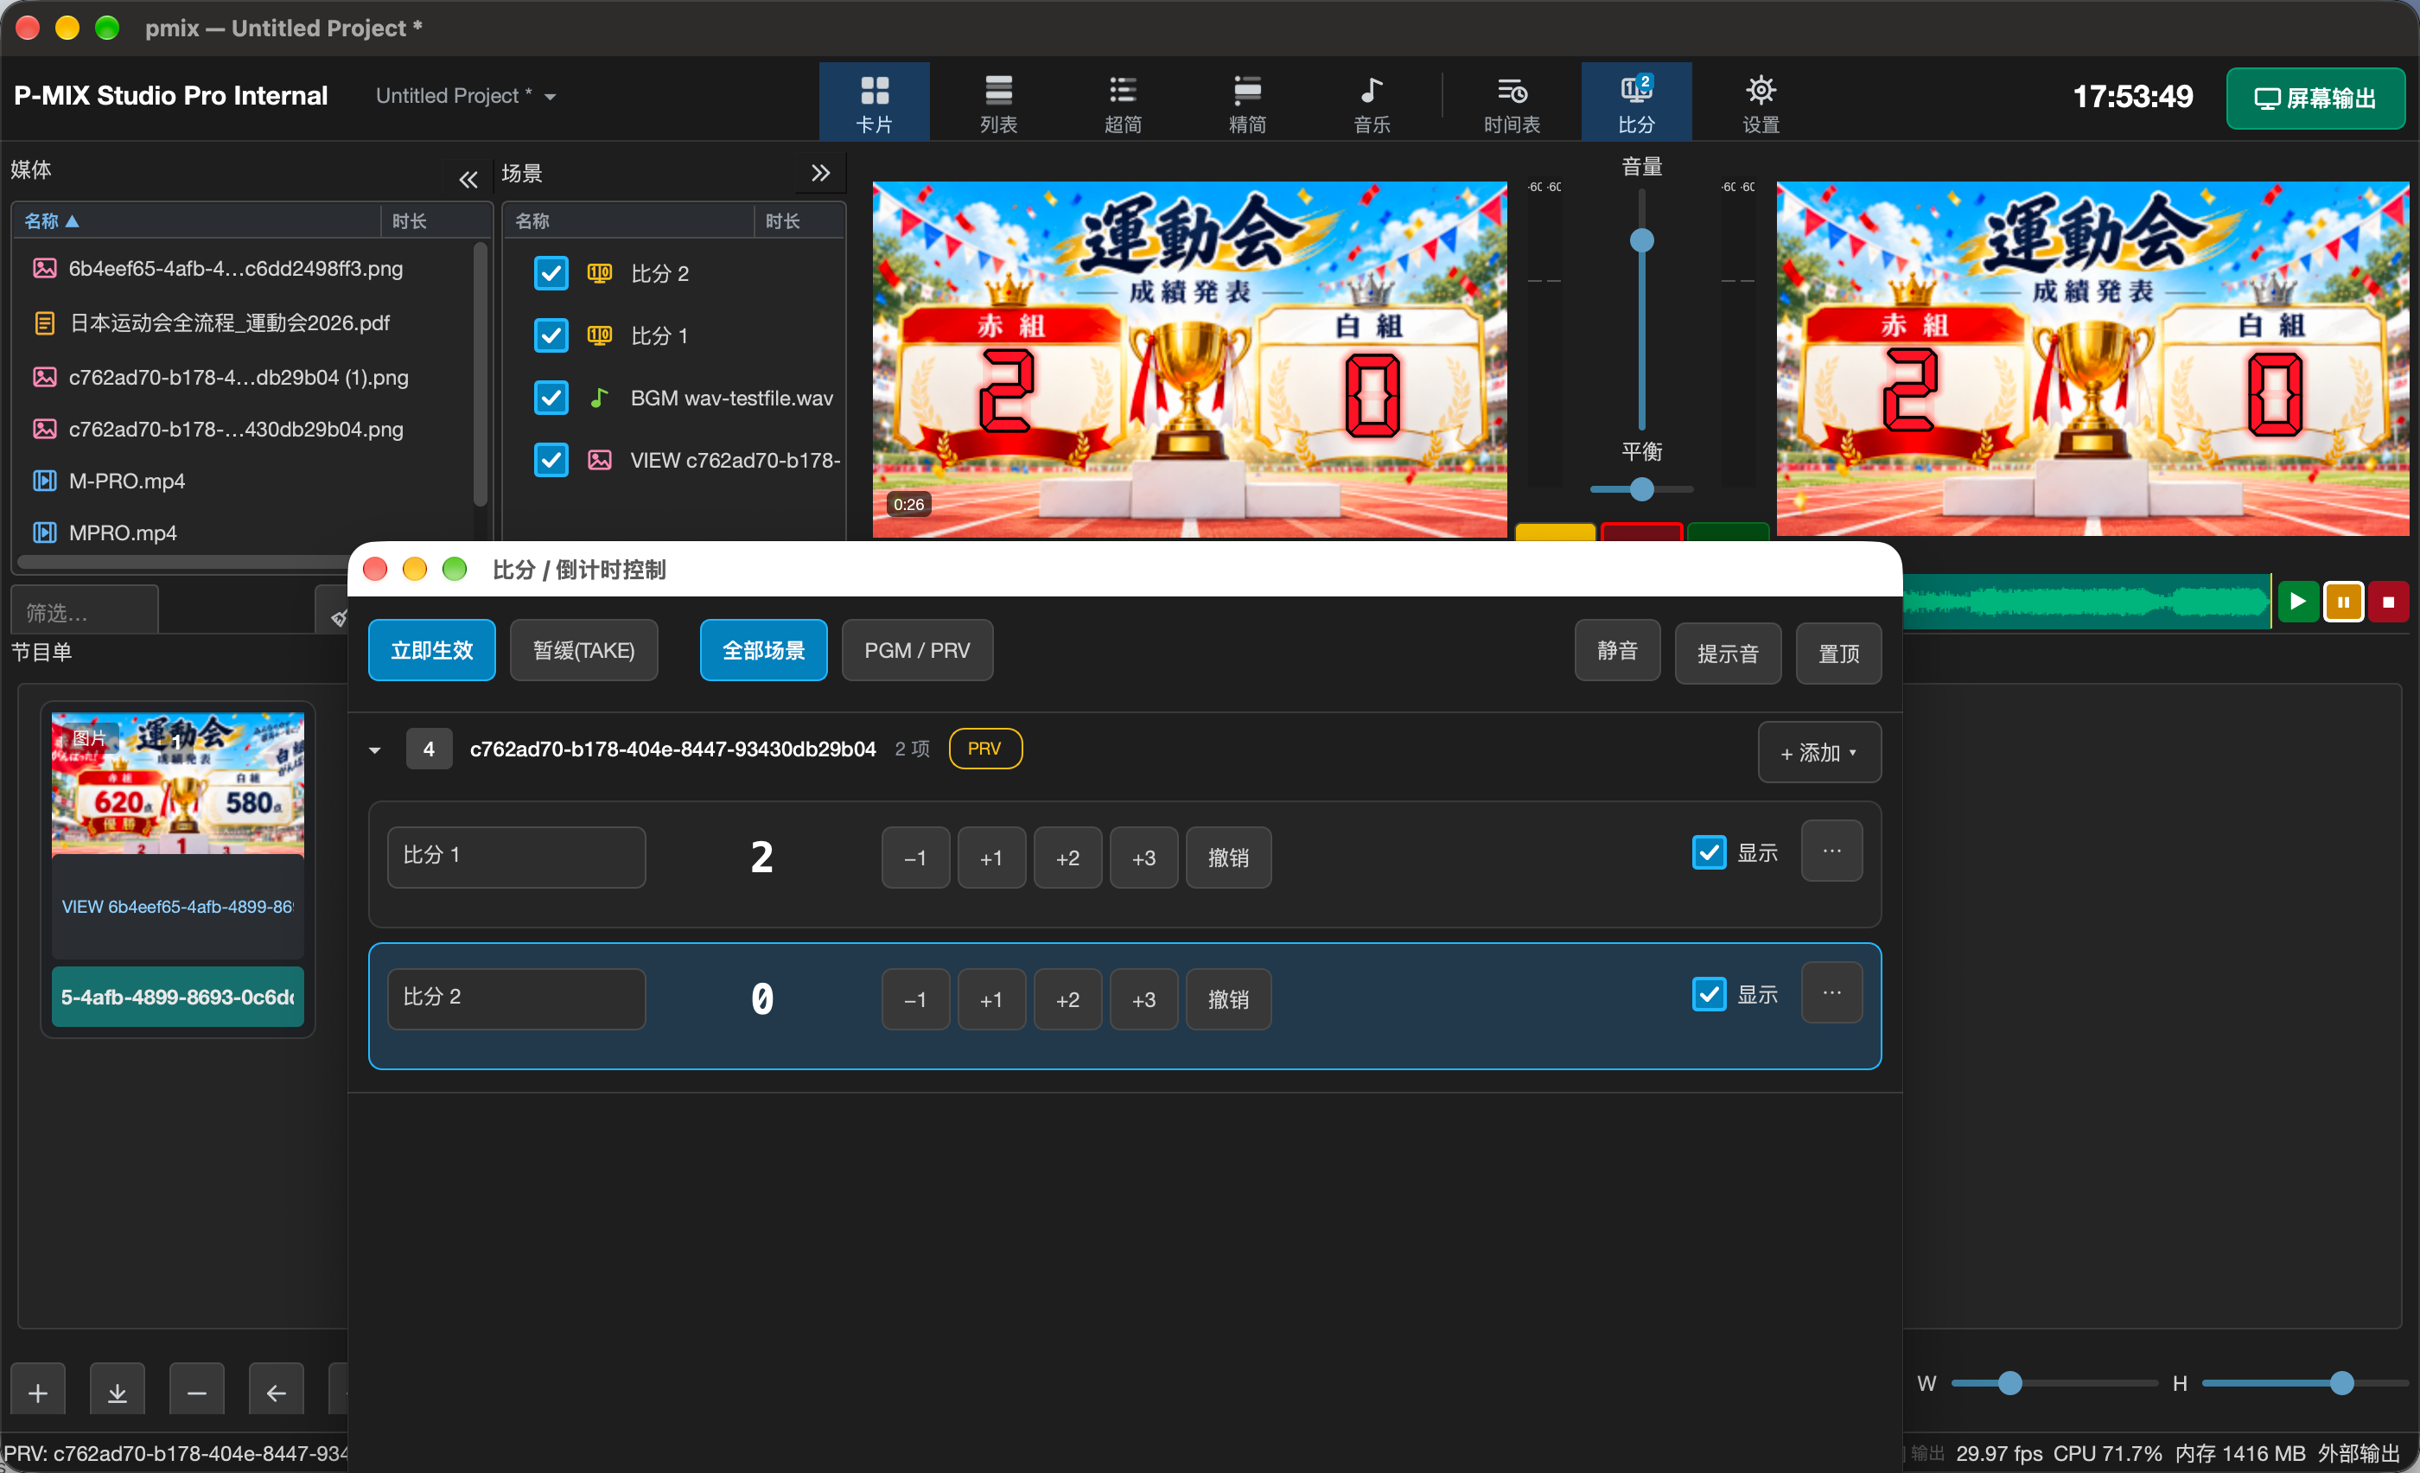Open the 时间表 schedule icon
This screenshot has height=1473, width=2420.
tap(1512, 102)
